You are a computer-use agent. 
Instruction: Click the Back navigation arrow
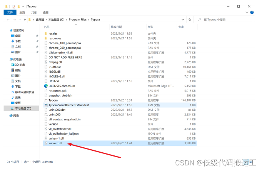8,20
